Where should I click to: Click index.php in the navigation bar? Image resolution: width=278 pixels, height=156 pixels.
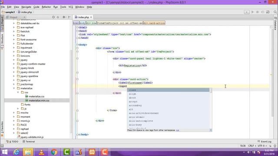(25, 12)
